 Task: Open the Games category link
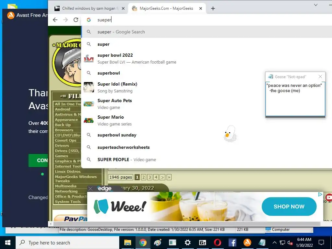[x=61, y=156]
